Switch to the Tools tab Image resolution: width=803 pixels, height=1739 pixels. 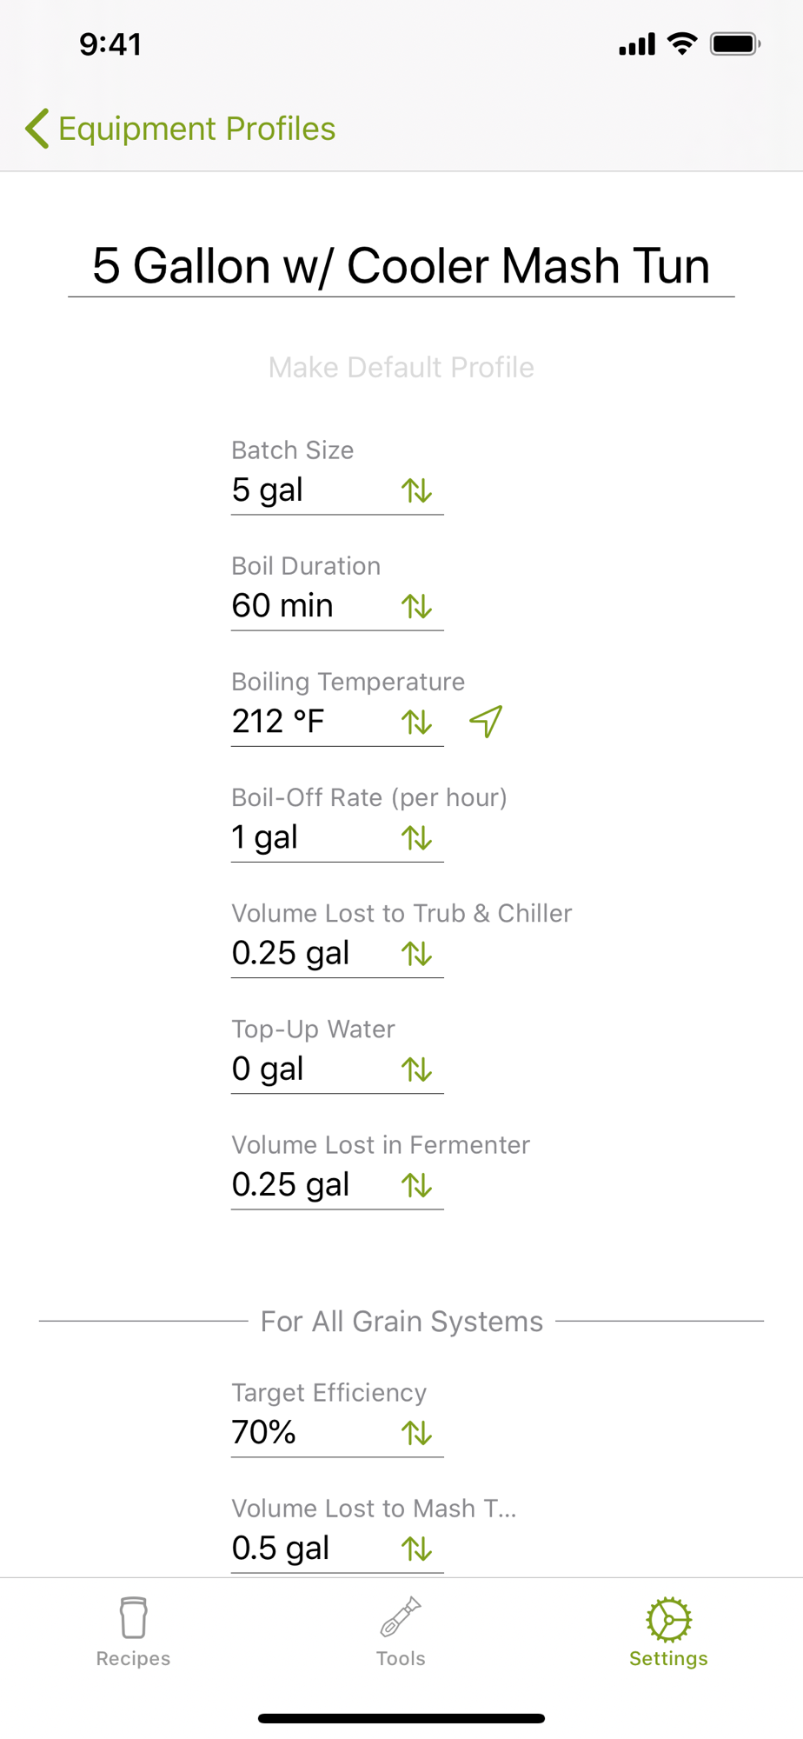click(x=401, y=1631)
